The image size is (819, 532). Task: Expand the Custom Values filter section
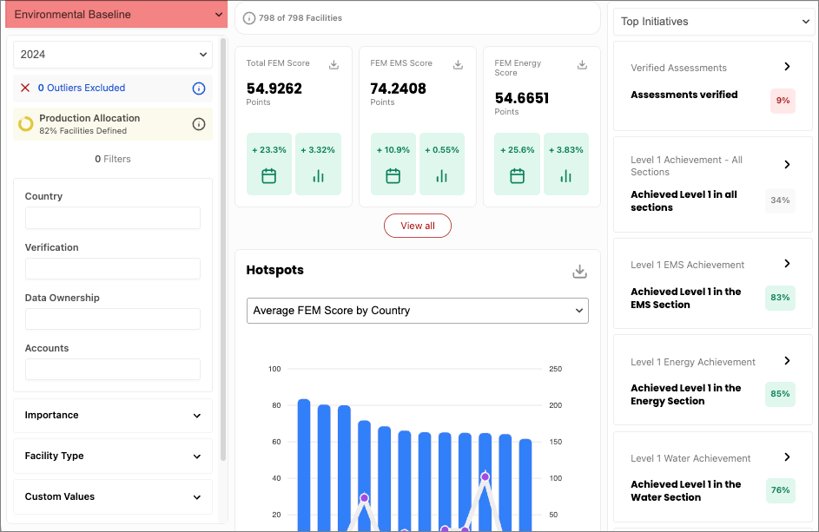[113, 497]
